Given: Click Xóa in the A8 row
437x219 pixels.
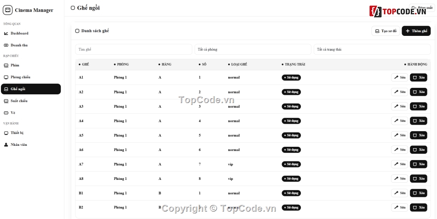Looking at the screenshot, I should click(x=418, y=179).
